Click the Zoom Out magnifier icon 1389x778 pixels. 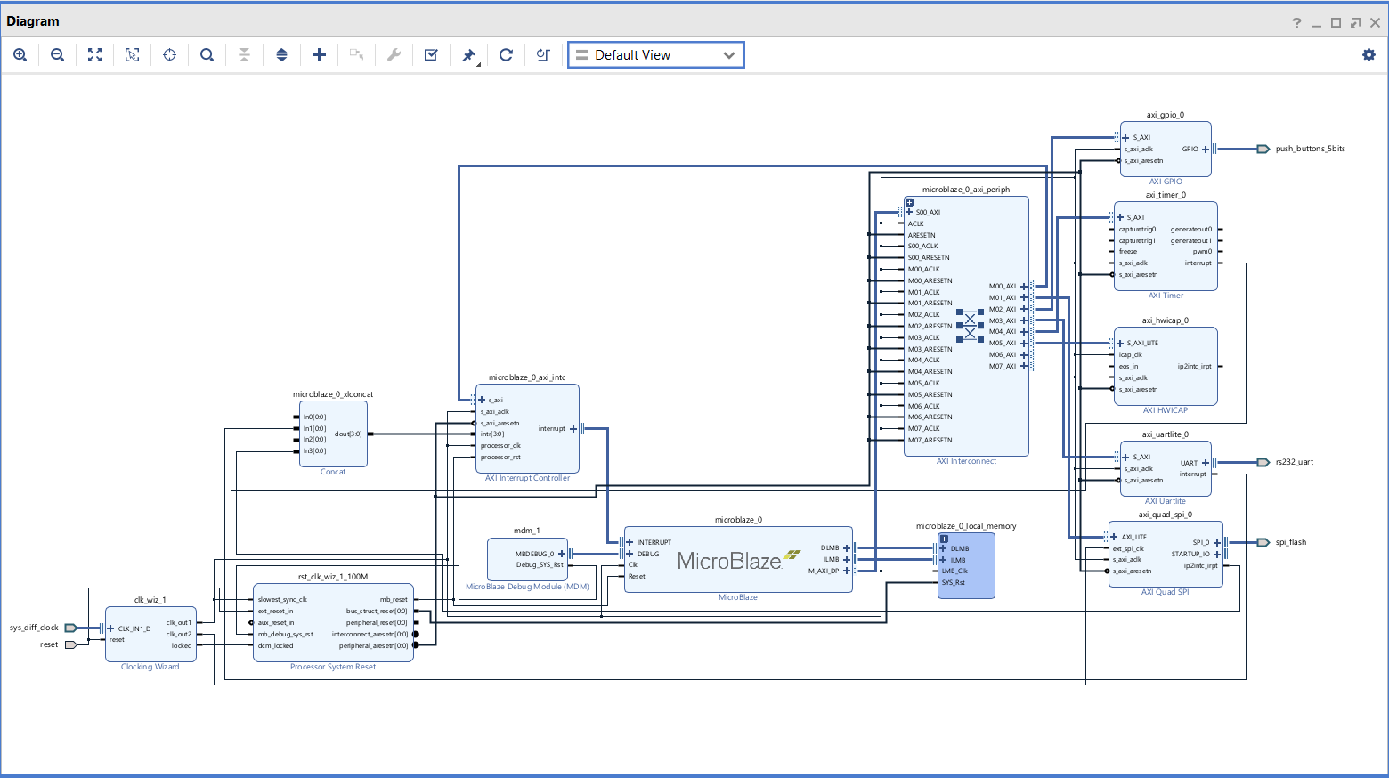tap(57, 55)
